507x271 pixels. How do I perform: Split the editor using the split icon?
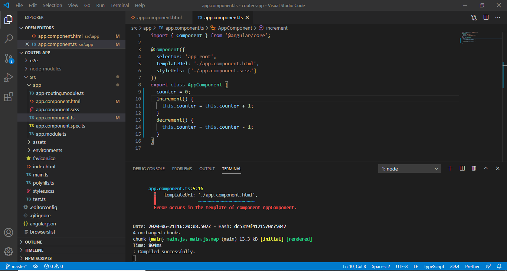coord(486,17)
